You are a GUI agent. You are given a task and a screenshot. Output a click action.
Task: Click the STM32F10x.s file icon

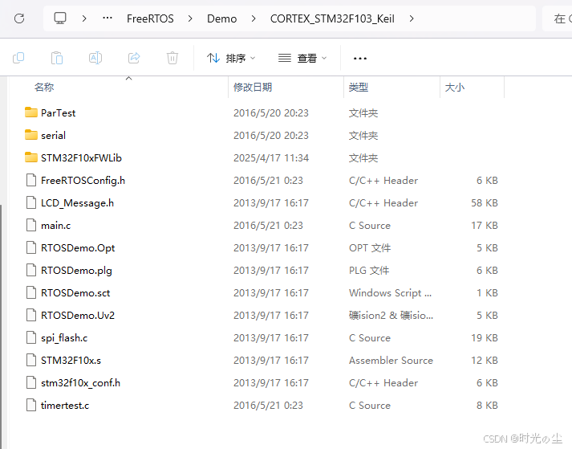31,360
